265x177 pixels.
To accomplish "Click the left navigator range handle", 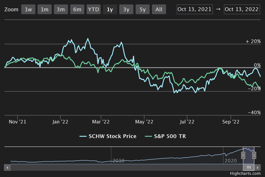I will coord(243,155).
